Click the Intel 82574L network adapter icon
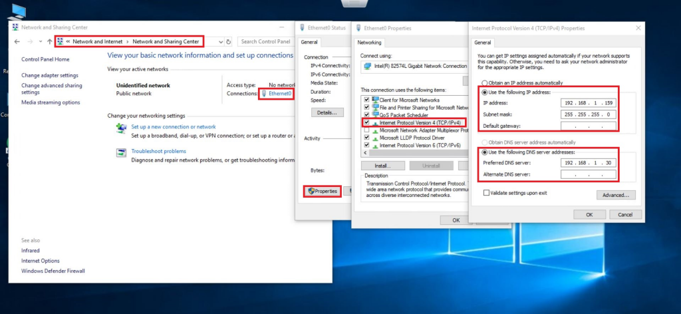The image size is (681, 314). click(x=366, y=67)
